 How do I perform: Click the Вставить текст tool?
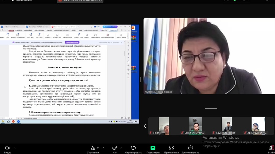(57, 36)
